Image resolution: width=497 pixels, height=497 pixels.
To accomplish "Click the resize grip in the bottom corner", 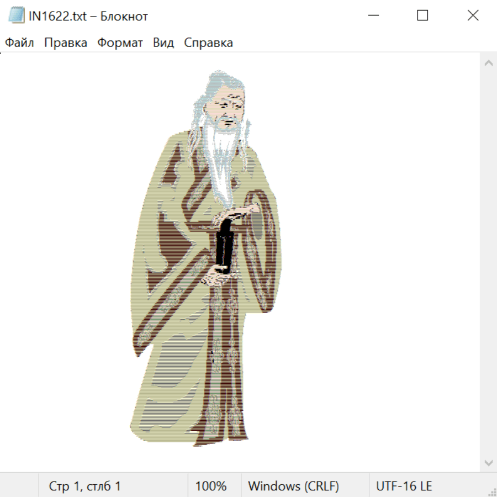I will click(x=491, y=491).
